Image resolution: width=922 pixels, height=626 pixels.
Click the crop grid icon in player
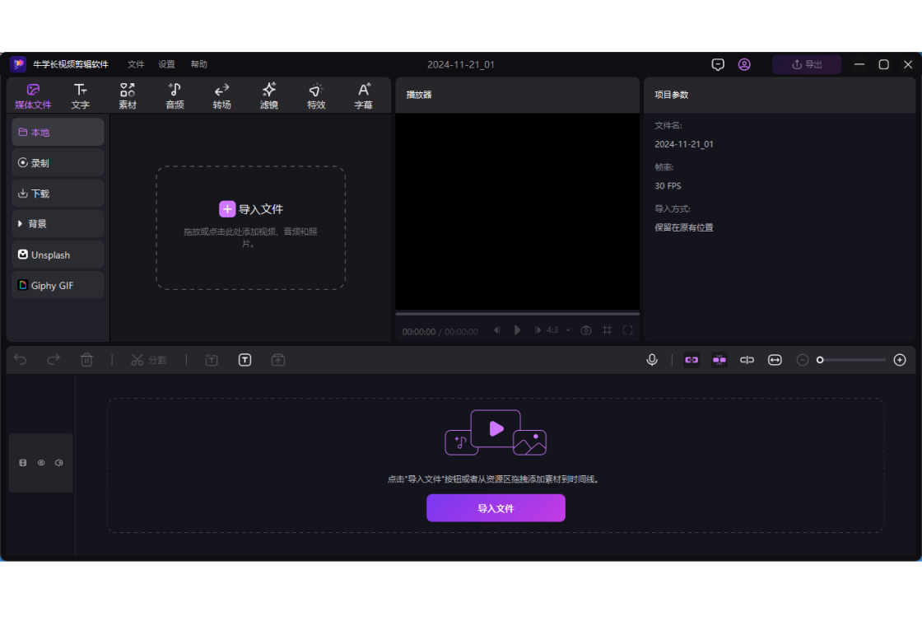tap(608, 330)
